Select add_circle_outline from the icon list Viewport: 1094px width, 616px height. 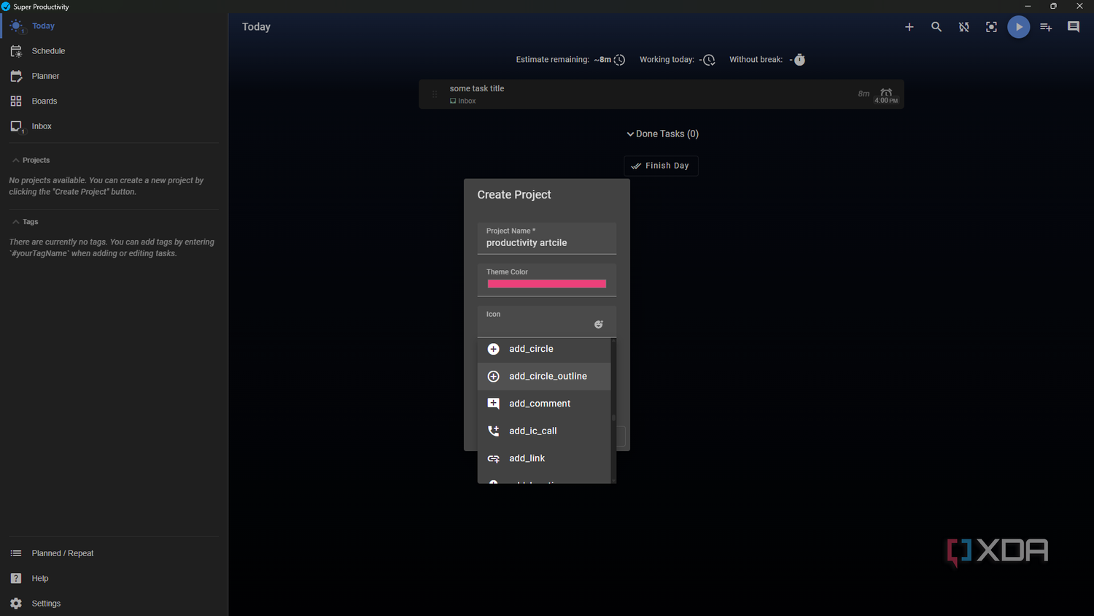pyautogui.click(x=544, y=377)
